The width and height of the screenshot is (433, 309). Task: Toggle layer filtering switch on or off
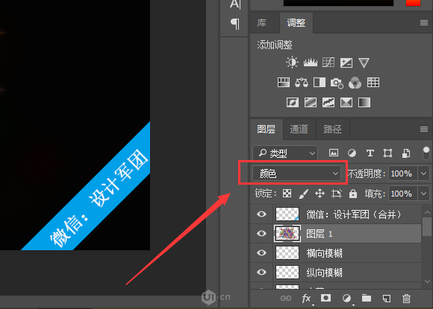[x=426, y=153]
